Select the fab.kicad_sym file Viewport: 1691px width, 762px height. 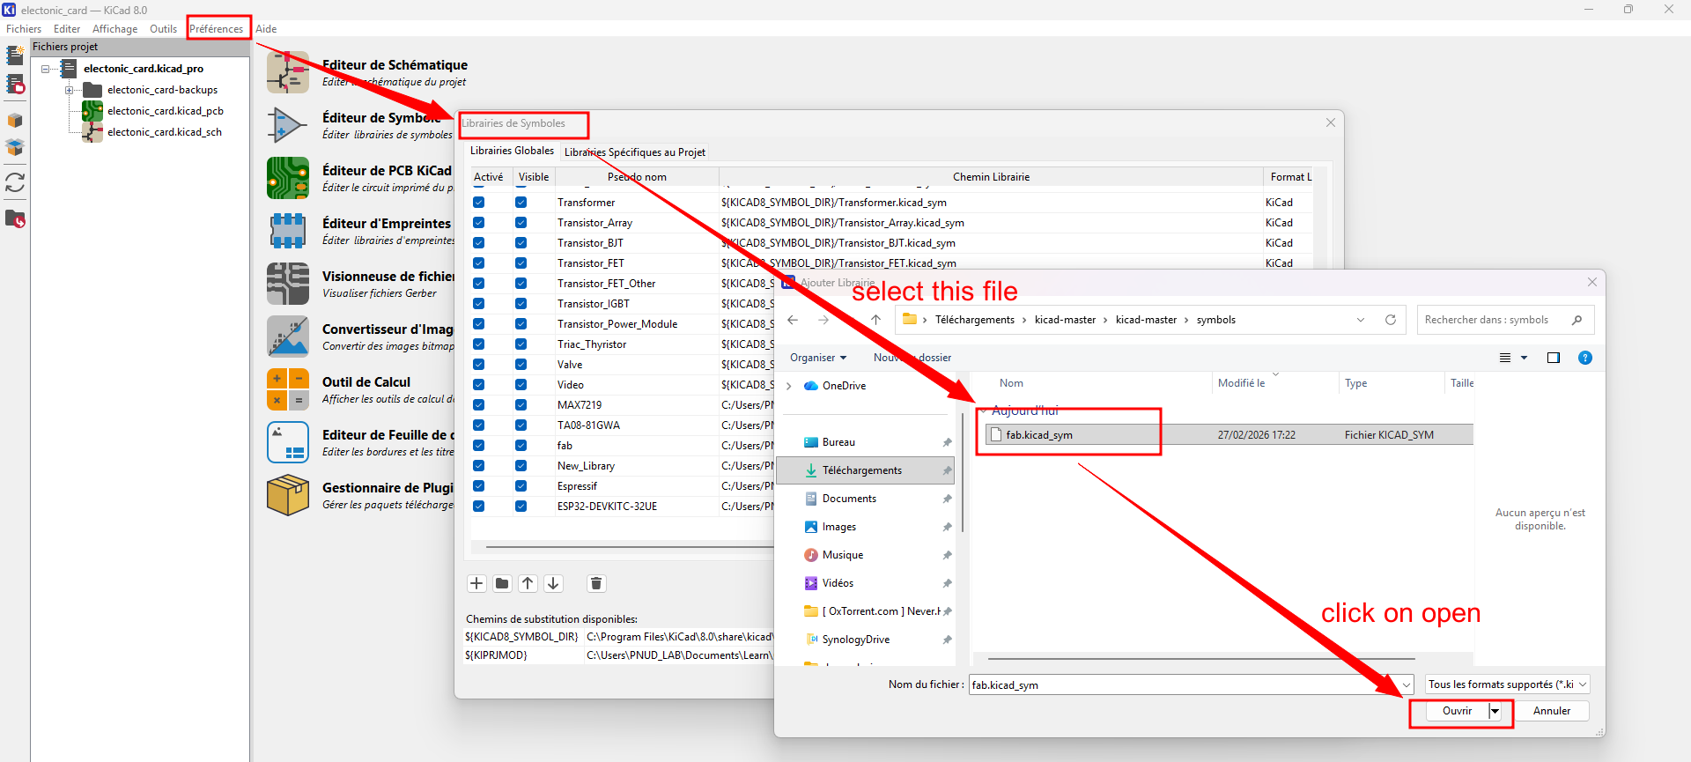[x=1229, y=435]
